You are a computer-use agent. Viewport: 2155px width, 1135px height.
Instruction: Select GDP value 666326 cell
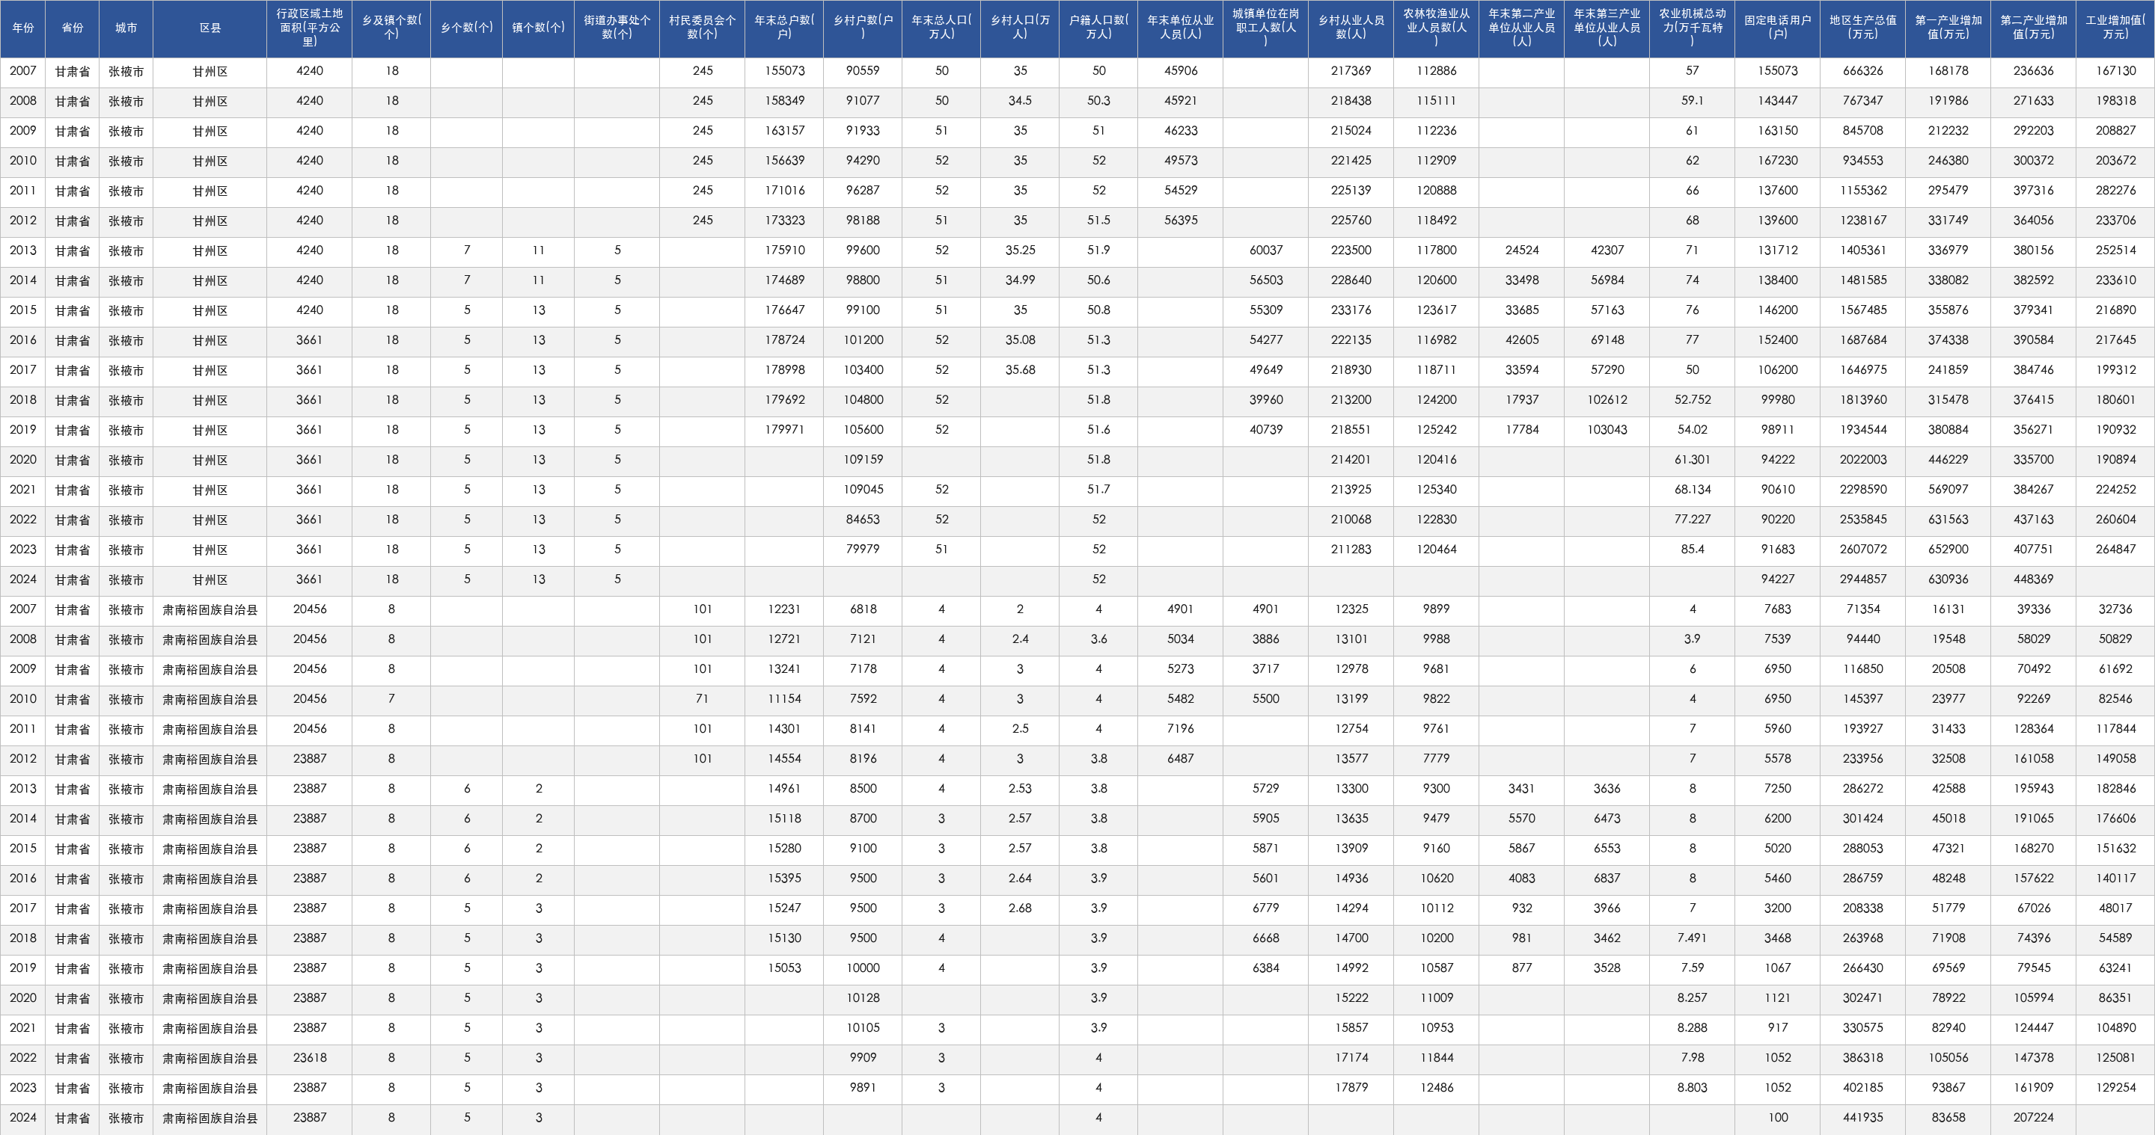1863,71
